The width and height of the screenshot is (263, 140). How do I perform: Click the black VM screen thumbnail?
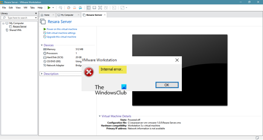180,70
